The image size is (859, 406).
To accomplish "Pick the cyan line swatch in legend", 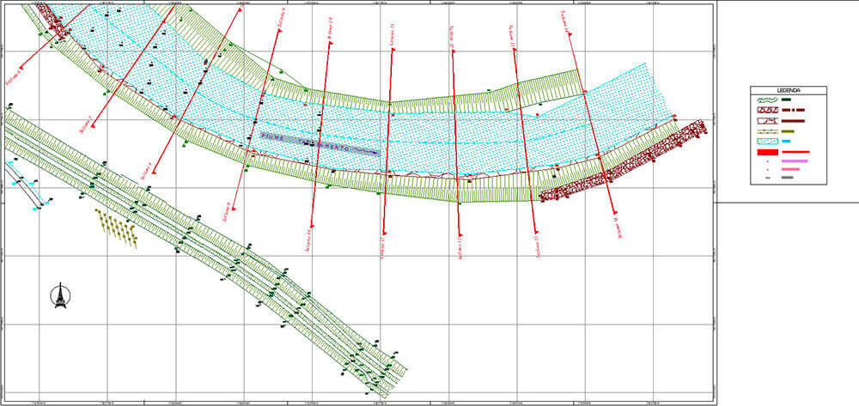I will click(x=787, y=141).
